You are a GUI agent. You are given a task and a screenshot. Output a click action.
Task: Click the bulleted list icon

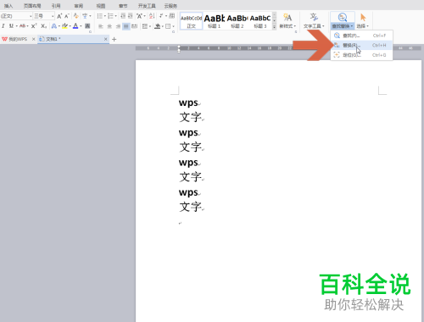[x=100, y=16]
